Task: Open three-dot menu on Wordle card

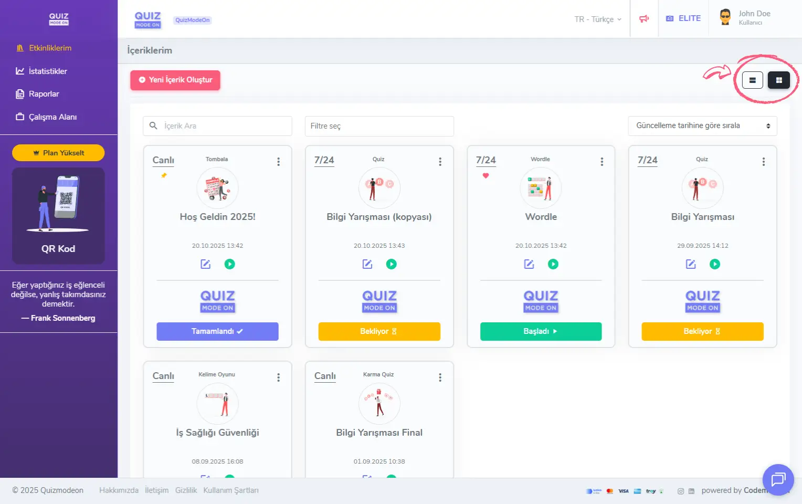Action: (x=601, y=162)
